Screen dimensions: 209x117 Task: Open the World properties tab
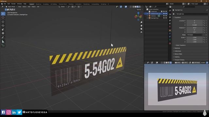pyautogui.click(x=170, y=27)
